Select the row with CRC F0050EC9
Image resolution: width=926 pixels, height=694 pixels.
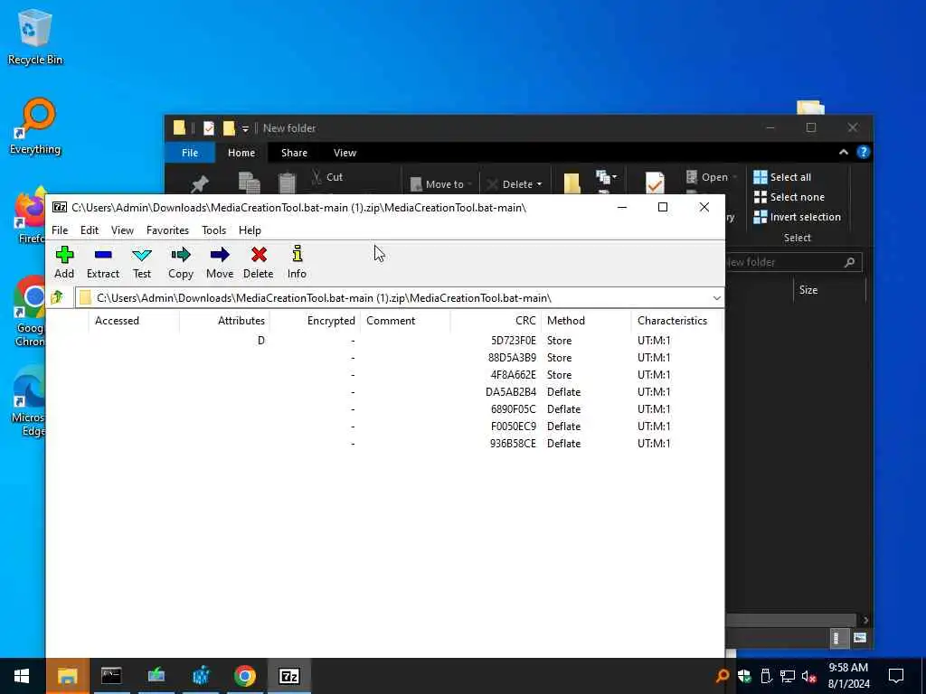384,427
